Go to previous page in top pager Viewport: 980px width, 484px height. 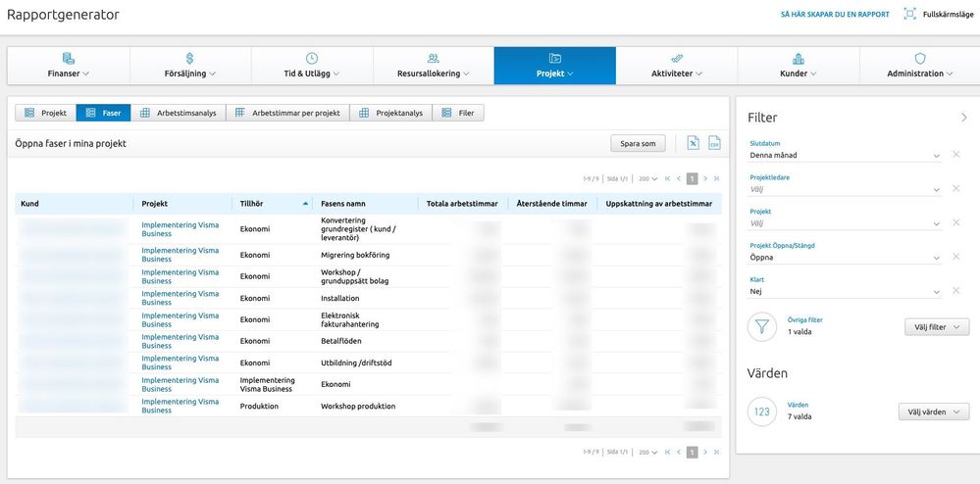tap(679, 178)
